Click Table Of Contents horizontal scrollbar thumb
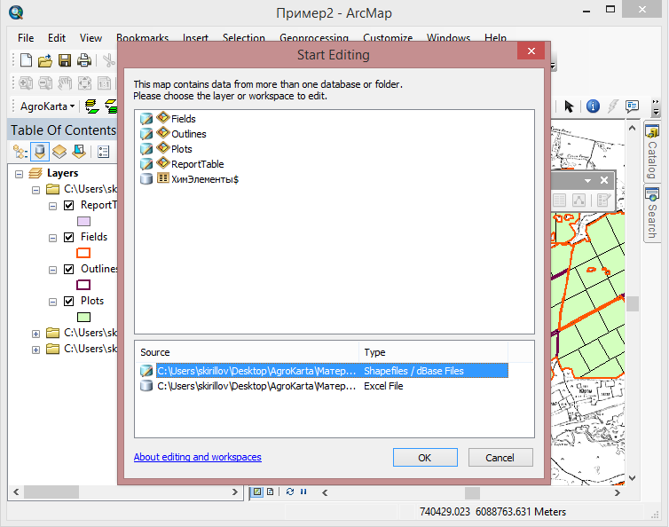Image resolution: width=669 pixels, height=527 pixels. (x=51, y=492)
